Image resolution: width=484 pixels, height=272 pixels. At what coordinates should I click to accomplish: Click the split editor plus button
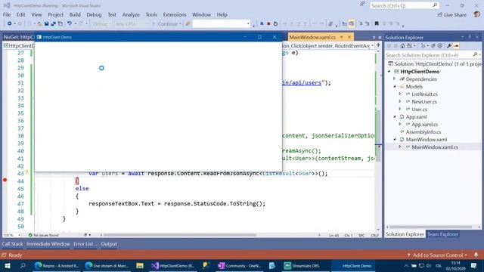pyautogui.click(x=378, y=45)
